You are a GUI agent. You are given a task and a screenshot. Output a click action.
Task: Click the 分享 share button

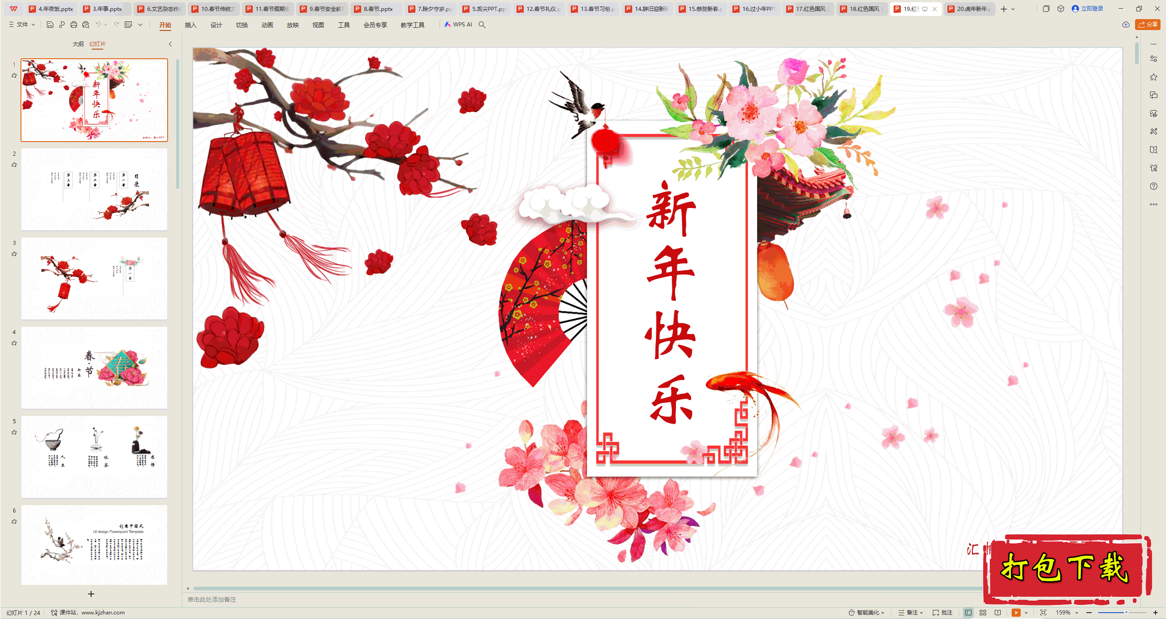(1147, 25)
